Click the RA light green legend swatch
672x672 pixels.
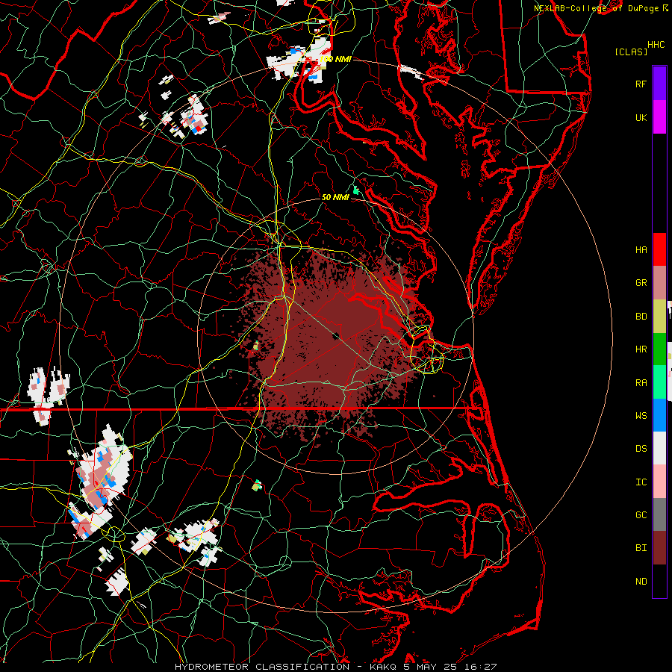click(659, 382)
